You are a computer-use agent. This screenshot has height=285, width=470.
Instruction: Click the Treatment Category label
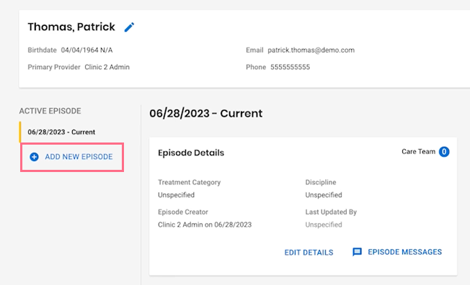pyautogui.click(x=189, y=182)
